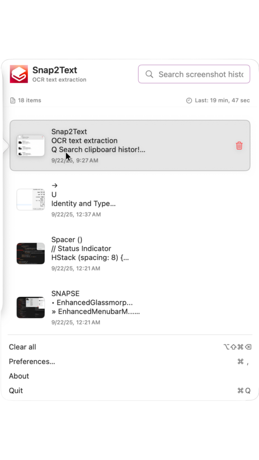Click the thumbnail of the SNAPSE entry
Image resolution: width=259 pixels, height=460 pixels.
pos(30,307)
